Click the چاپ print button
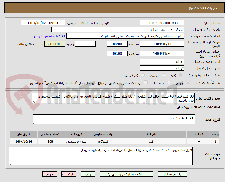The height and width of the screenshot is (182, 225). point(88,174)
